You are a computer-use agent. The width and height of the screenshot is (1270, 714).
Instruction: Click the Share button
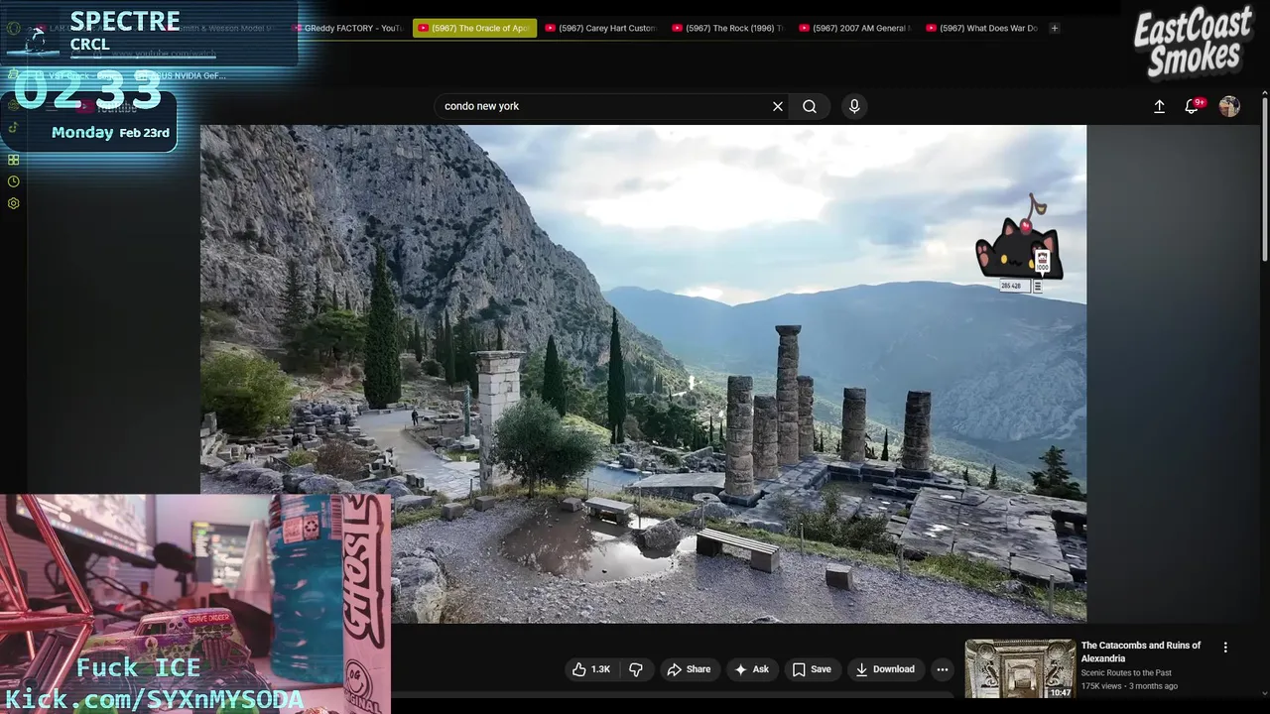pos(689,669)
